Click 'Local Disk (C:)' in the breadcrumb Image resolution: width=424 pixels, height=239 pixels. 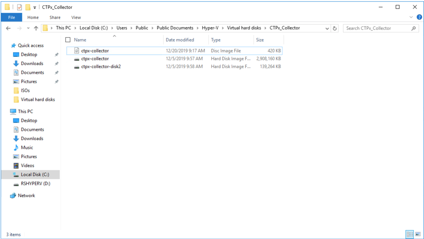pos(94,28)
